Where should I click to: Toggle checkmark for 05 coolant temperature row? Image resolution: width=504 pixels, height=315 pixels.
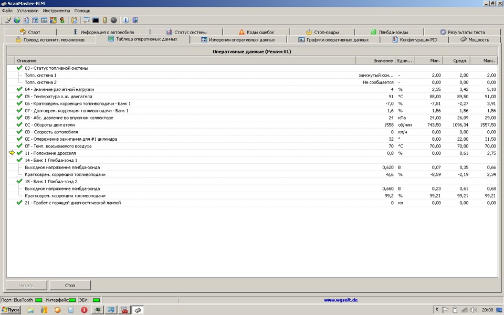(19, 97)
